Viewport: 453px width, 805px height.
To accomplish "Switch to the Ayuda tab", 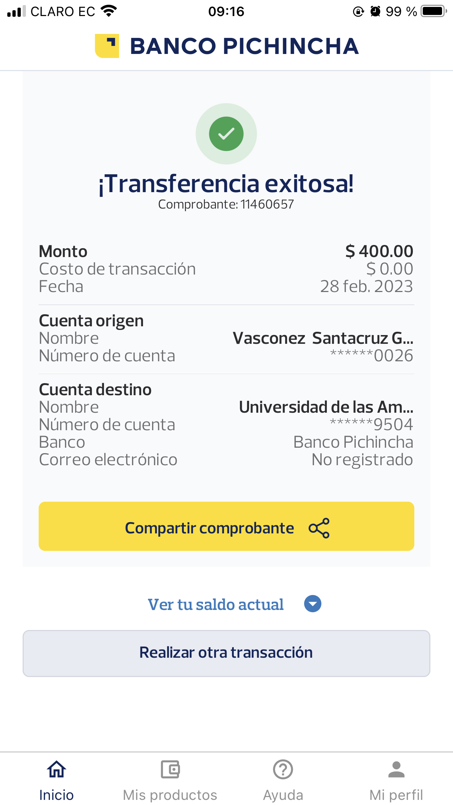I will [283, 795].
